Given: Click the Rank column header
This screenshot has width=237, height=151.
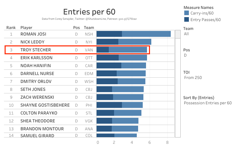Looking at the screenshot, I should (x=11, y=28).
